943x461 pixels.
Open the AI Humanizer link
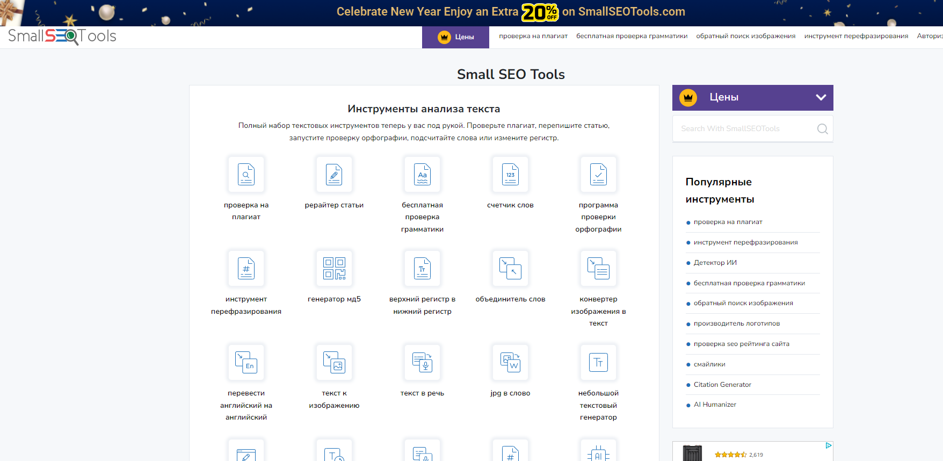click(715, 405)
